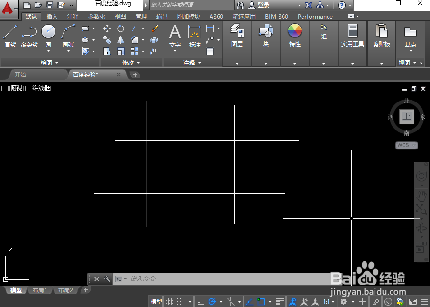Image resolution: width=430 pixels, height=307 pixels.
Task: Select the Scale tool
Action: 121,51
